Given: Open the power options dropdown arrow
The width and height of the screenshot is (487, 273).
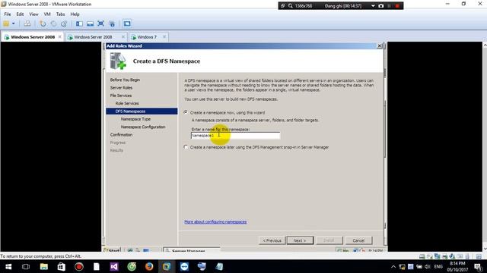Looking at the screenshot, I should point(14,24).
